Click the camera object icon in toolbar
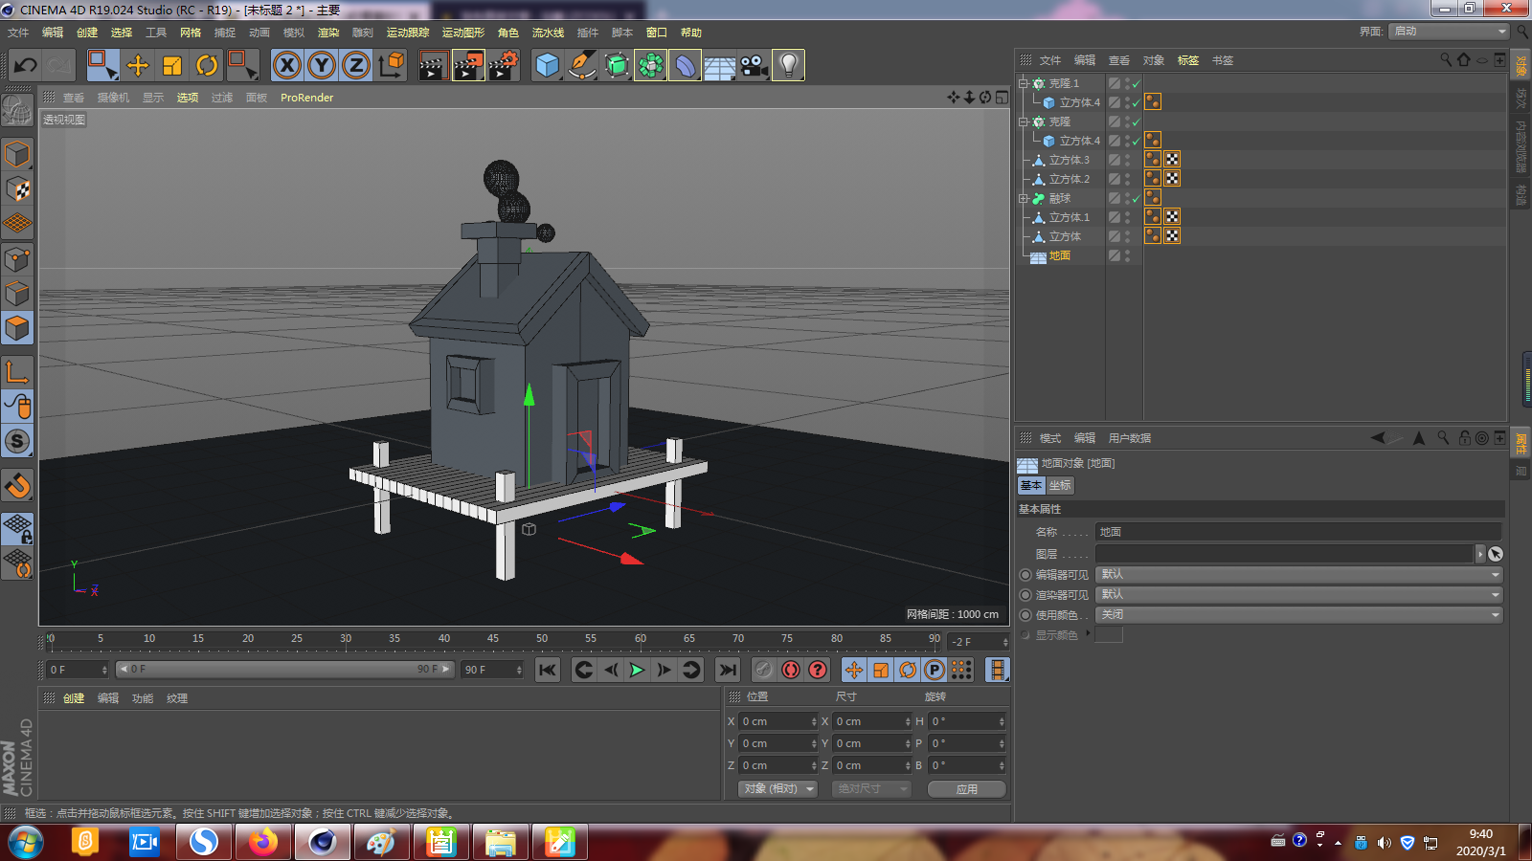This screenshot has width=1532, height=861. 754,65
